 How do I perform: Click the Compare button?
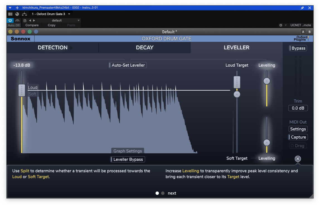click(32, 25)
